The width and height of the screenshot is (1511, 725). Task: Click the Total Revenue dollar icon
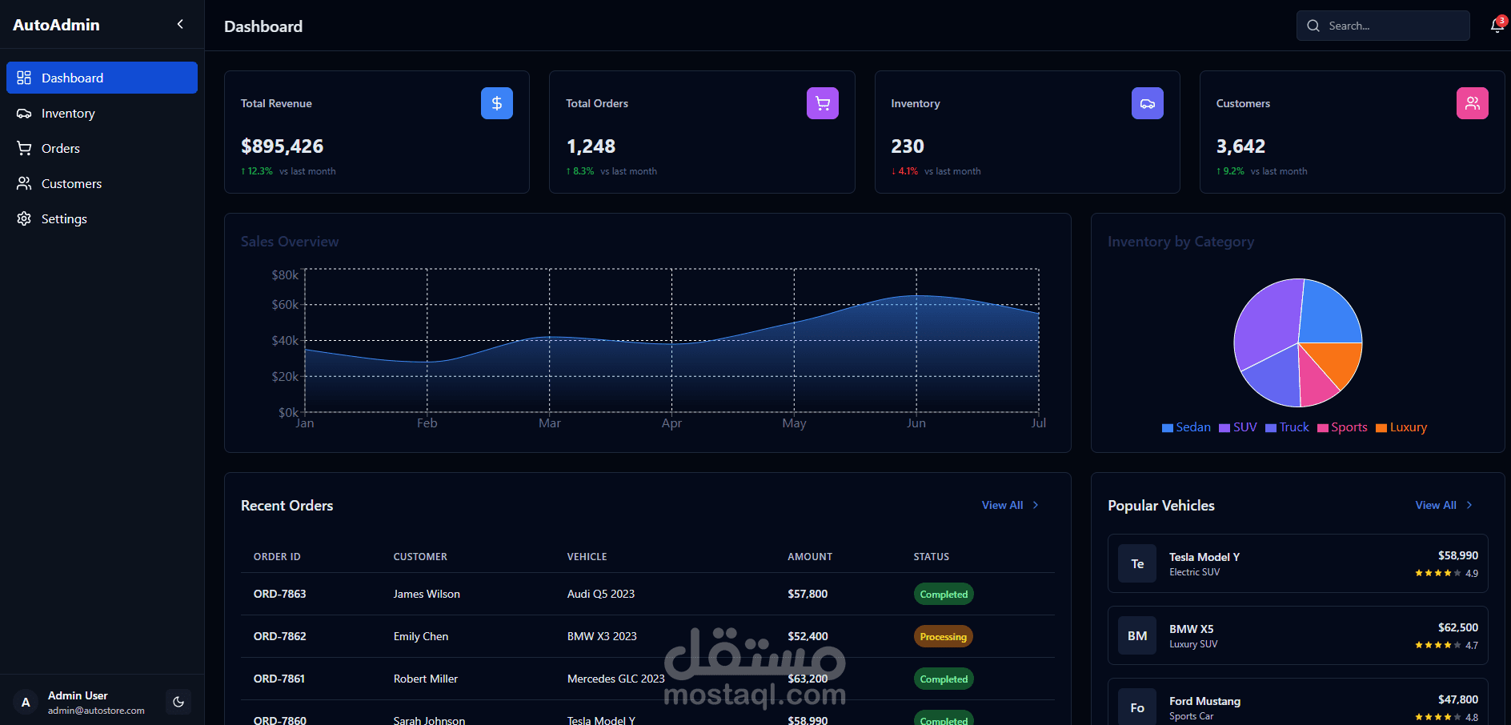pyautogui.click(x=497, y=103)
